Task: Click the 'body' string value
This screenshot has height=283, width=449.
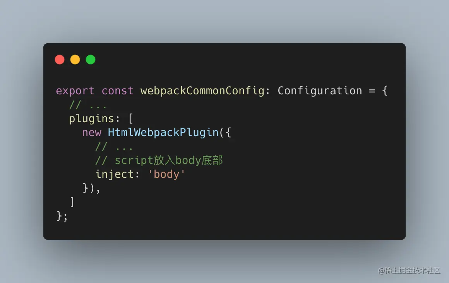Action: pos(166,174)
